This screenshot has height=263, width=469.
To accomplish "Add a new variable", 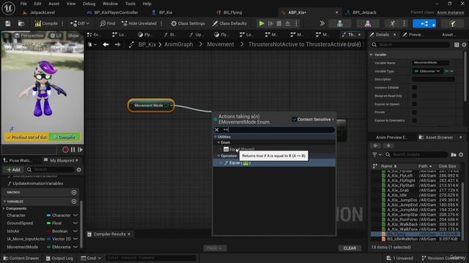I will tap(74, 202).
